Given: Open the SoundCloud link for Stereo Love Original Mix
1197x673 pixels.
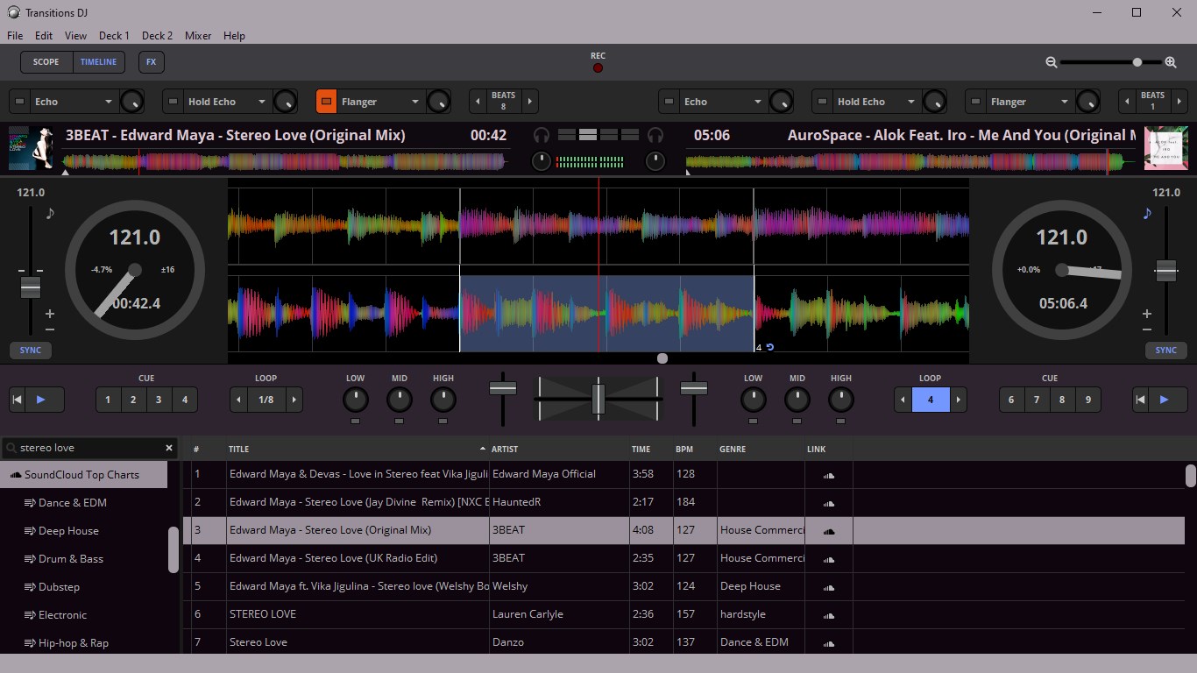Looking at the screenshot, I should tap(829, 530).
